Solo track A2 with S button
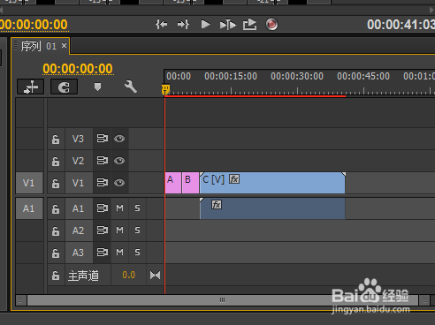This screenshot has width=435, height=325. pos(137,230)
